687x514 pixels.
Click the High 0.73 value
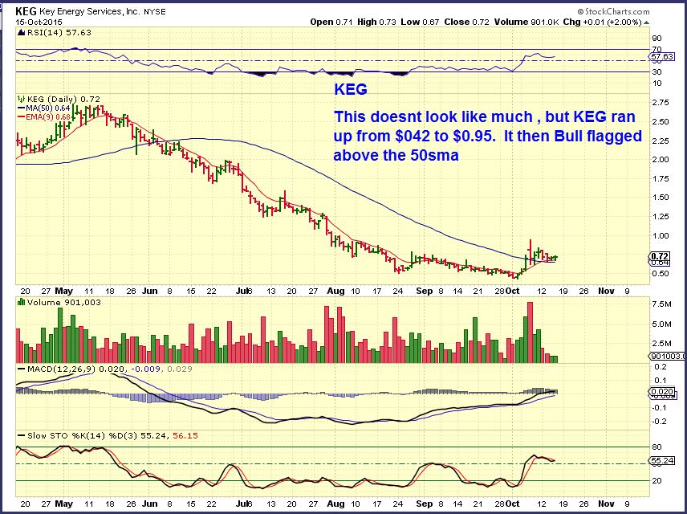(x=376, y=22)
